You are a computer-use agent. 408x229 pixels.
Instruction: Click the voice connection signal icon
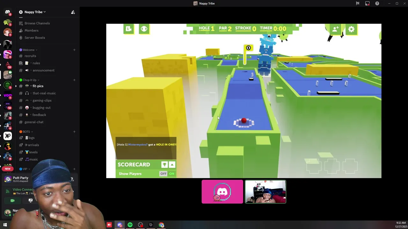[x=8, y=191]
